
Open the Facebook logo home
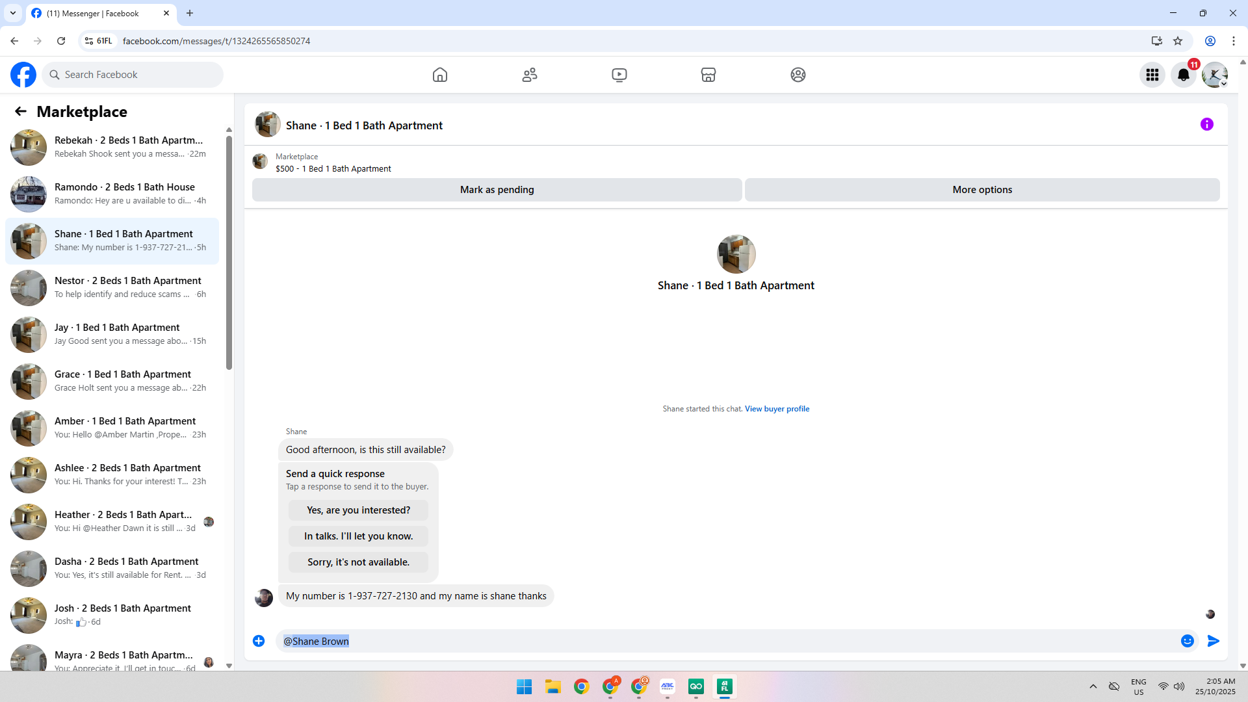coord(23,75)
